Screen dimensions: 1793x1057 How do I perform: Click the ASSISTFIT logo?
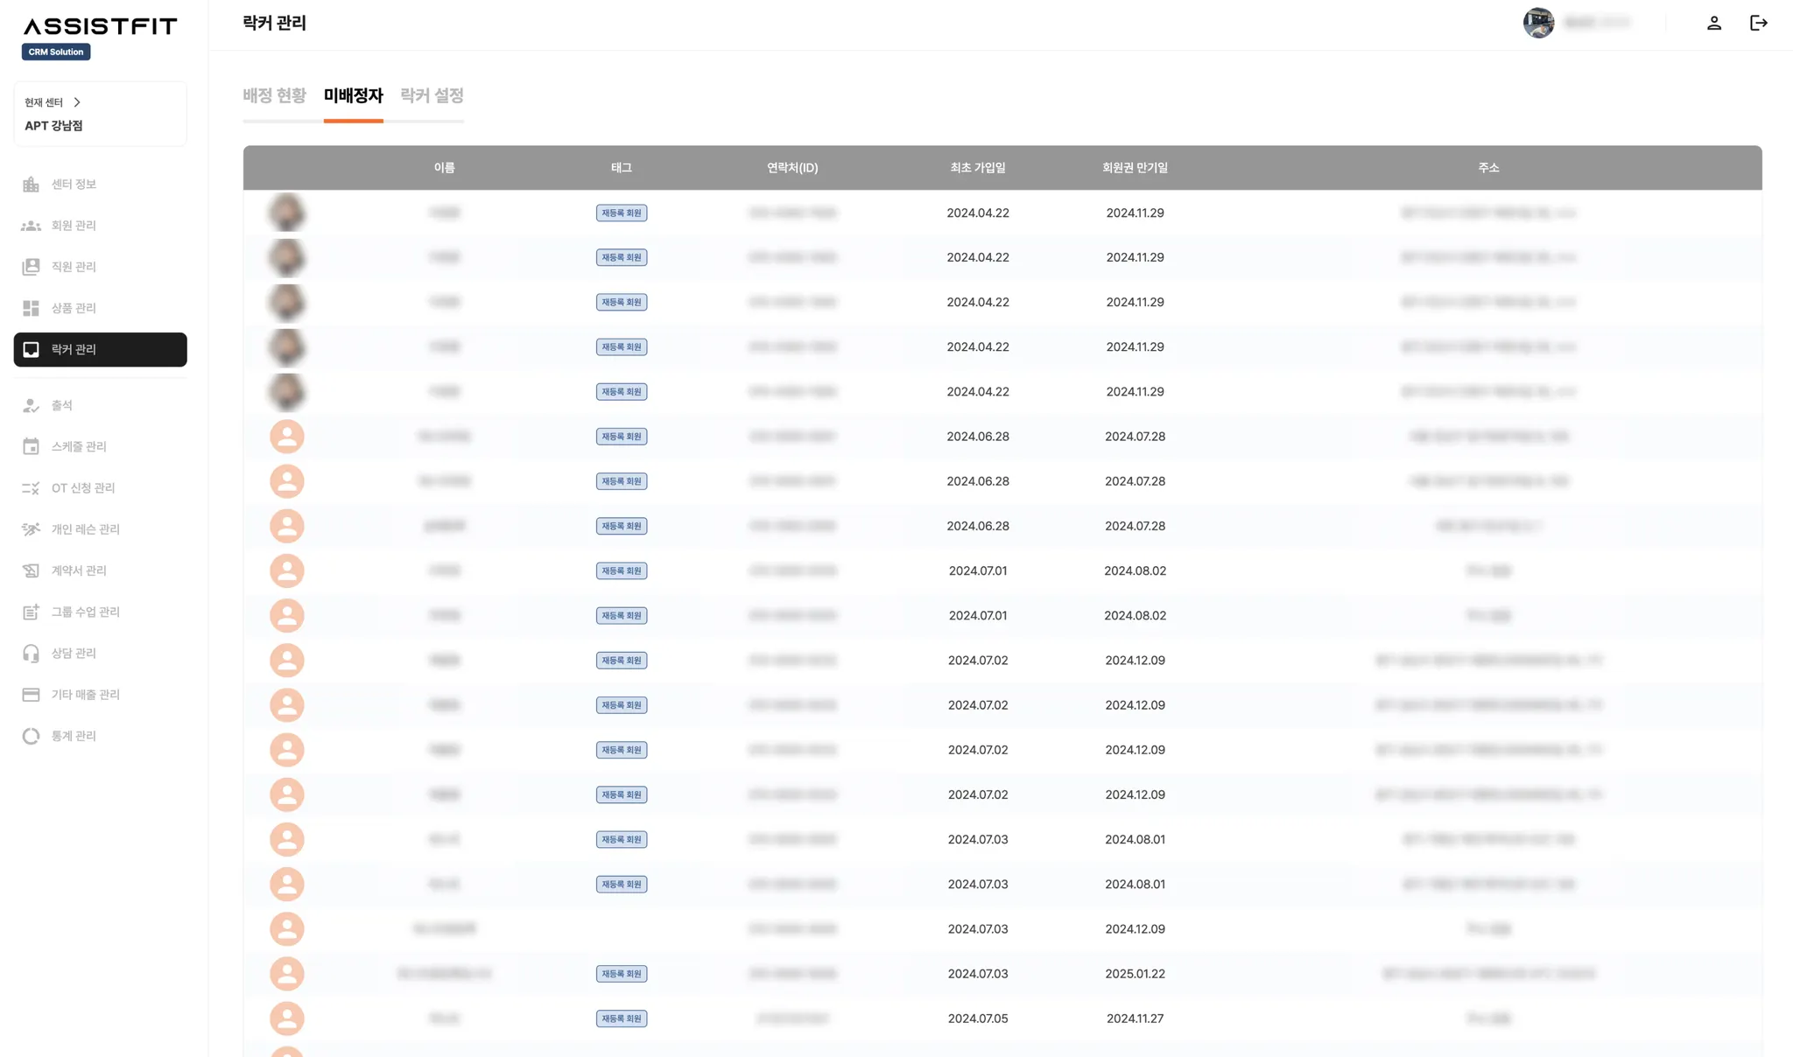click(100, 26)
